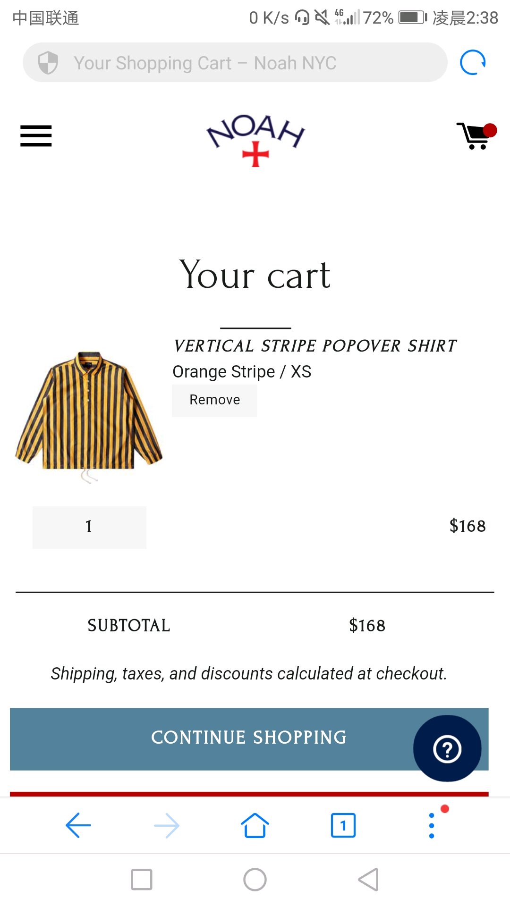The height and width of the screenshot is (906, 510).
Task: Open the help question mark bubble
Action: coord(447,748)
